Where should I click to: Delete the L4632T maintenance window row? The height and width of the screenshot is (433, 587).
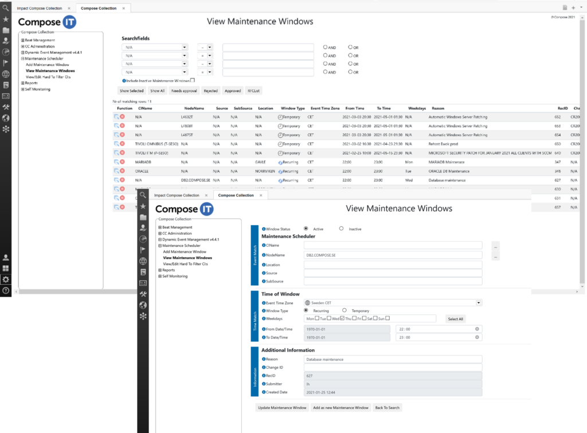123,117
